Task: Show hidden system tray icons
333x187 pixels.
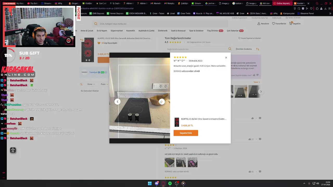Action: coord(304,183)
